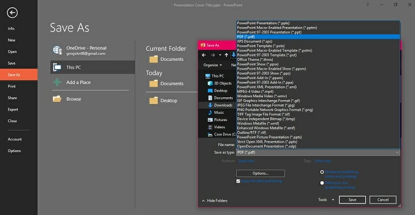Click the PowerPoint icon in dialog title bar
Screen dimensions: 415x215
(203, 45)
